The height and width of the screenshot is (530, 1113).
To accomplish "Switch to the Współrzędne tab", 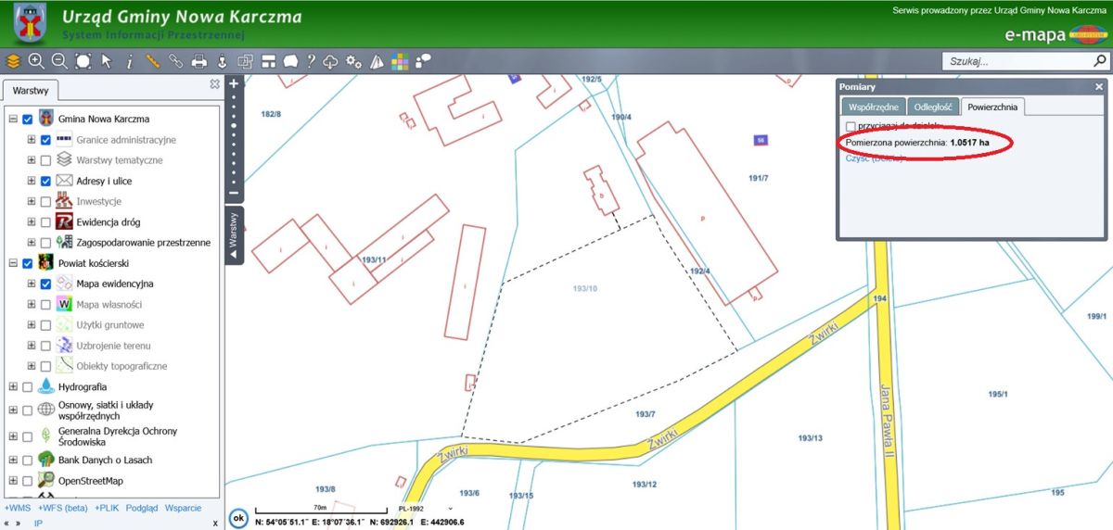I will click(x=873, y=107).
